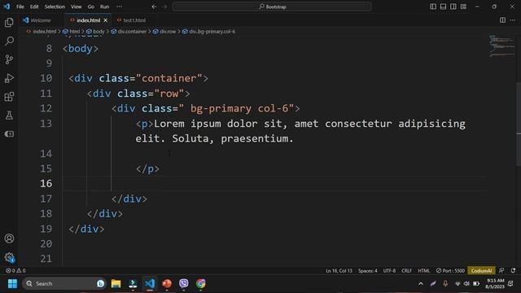Open Visual Studio Code taskbar icon
The image size is (521, 293).
[150, 284]
